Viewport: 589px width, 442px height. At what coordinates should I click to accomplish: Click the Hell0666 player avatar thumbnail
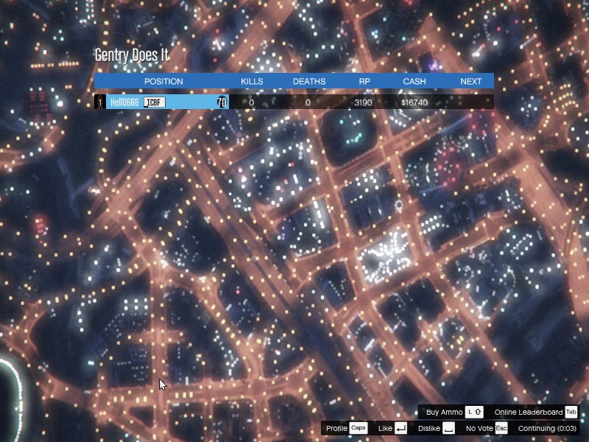click(100, 102)
